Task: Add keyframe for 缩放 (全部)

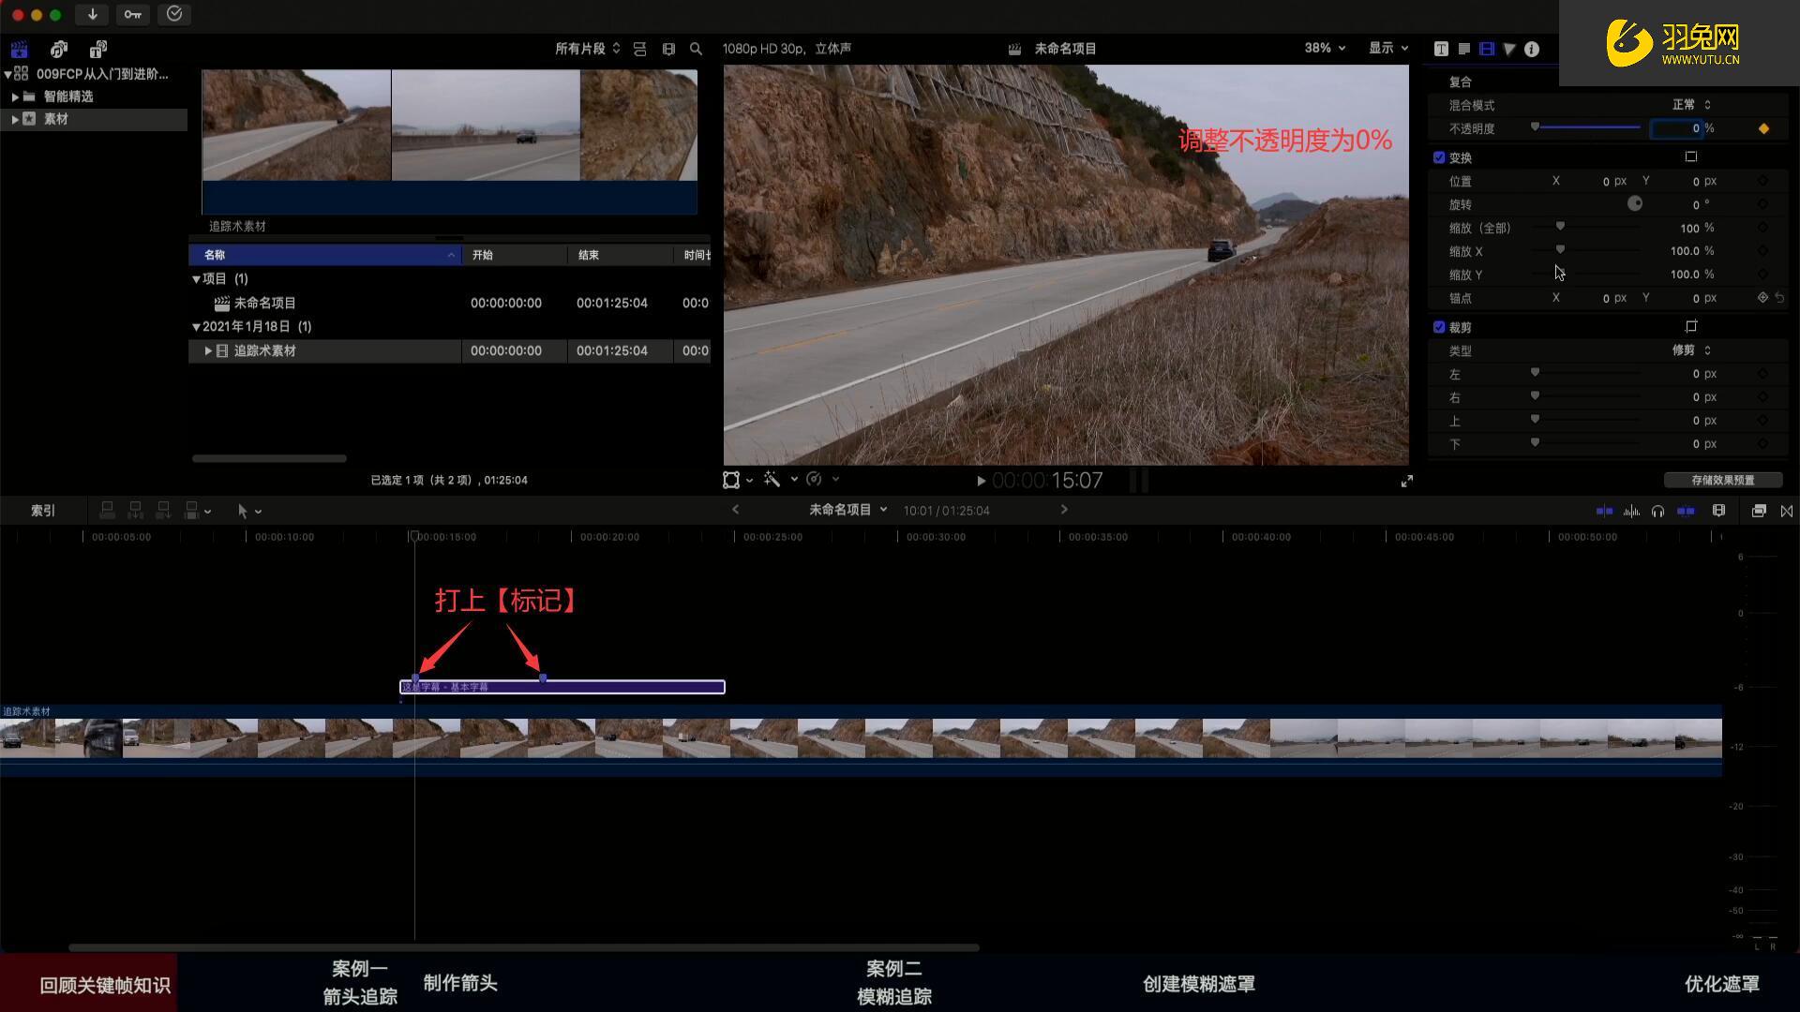Action: (1762, 228)
